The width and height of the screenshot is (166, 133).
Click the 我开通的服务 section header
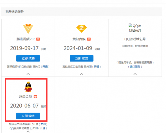click(x=15, y=12)
